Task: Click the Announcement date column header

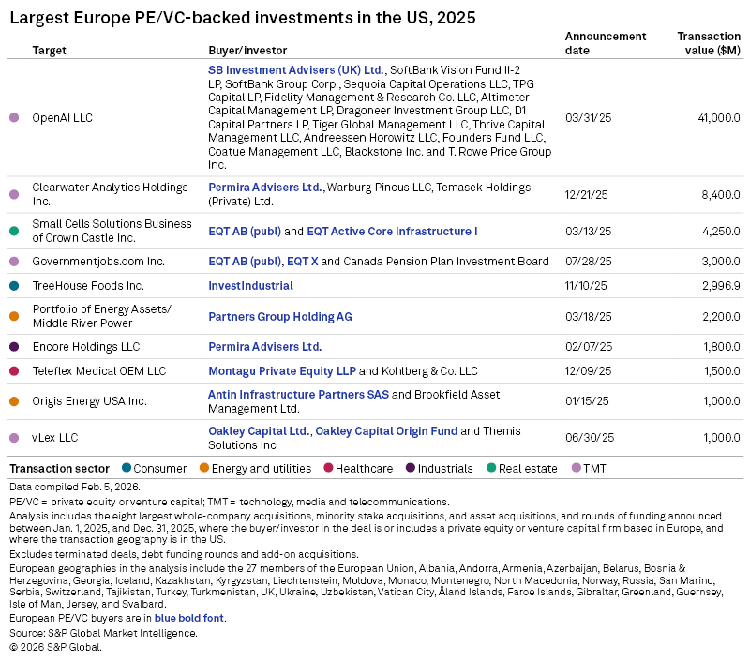Action: coord(605,43)
